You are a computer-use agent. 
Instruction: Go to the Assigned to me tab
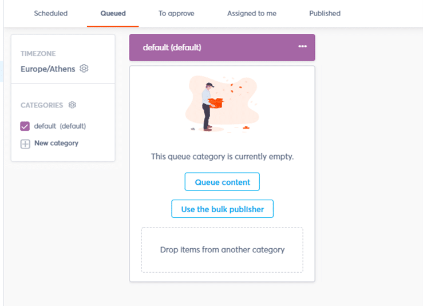pos(251,13)
